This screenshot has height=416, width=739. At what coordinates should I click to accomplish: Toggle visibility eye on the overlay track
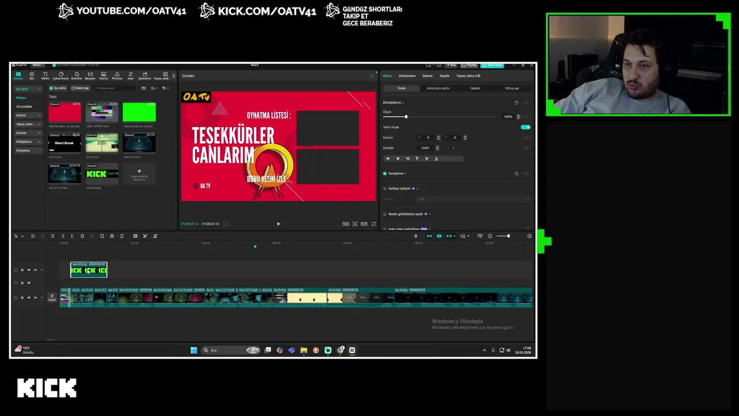(x=29, y=270)
